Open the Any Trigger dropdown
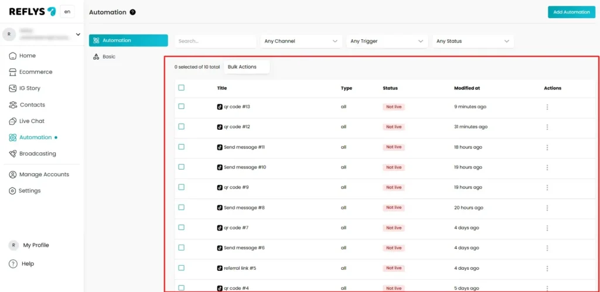Screen dimensions: 600x292 [387, 42]
